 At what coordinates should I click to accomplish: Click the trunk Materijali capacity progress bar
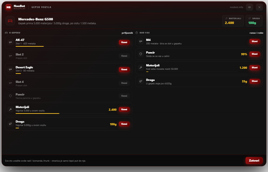coord(61,114)
